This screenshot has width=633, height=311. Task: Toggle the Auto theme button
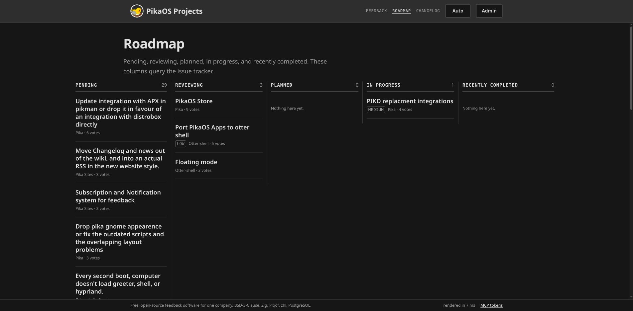pyautogui.click(x=458, y=11)
